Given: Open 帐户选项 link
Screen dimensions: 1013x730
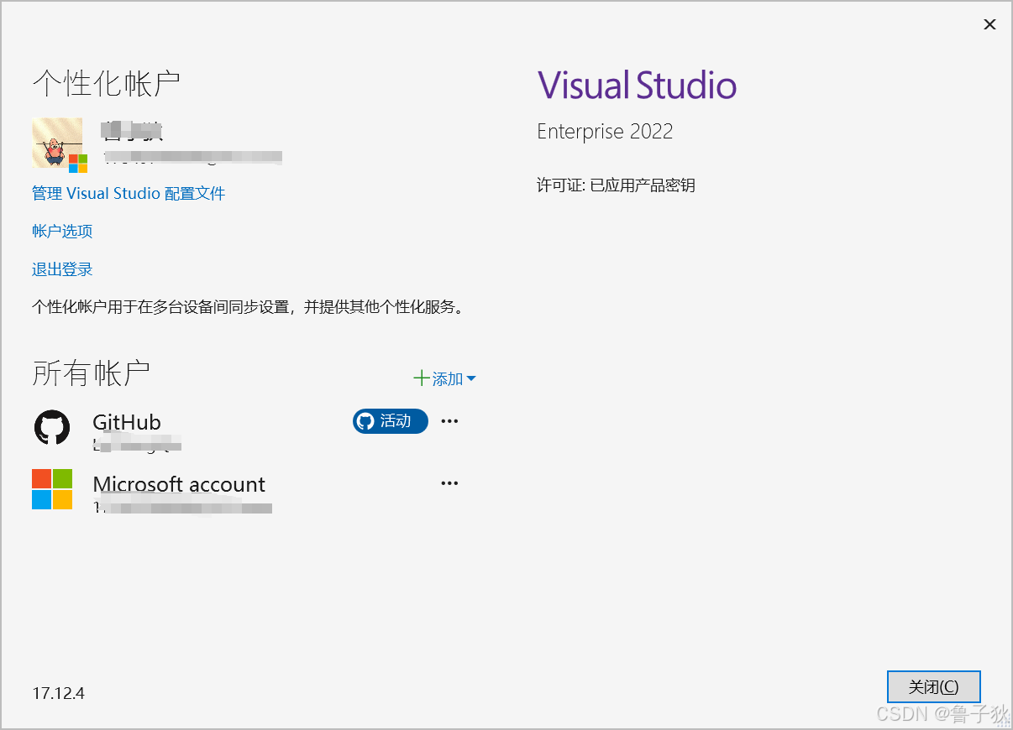Looking at the screenshot, I should [62, 232].
